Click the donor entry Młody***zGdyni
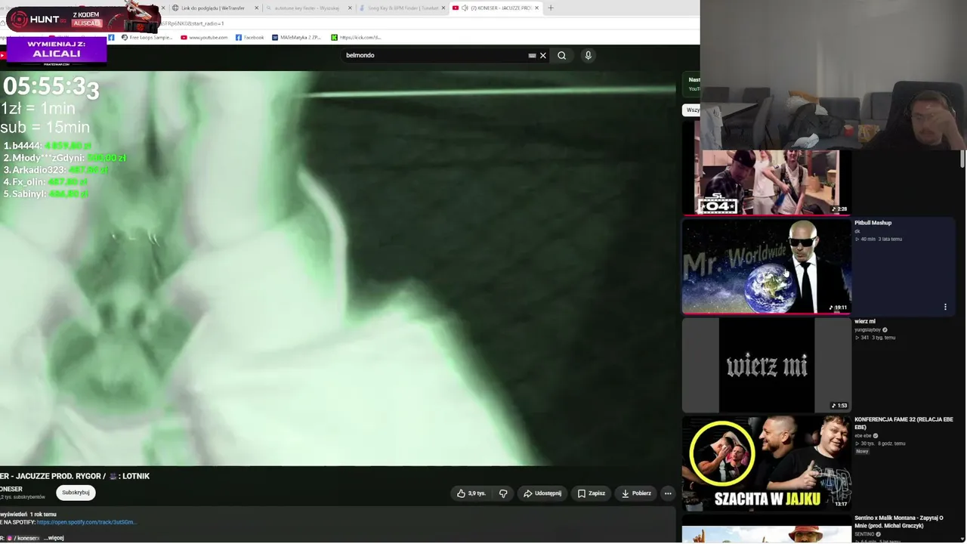Image resolution: width=967 pixels, height=544 pixels. click(x=64, y=158)
